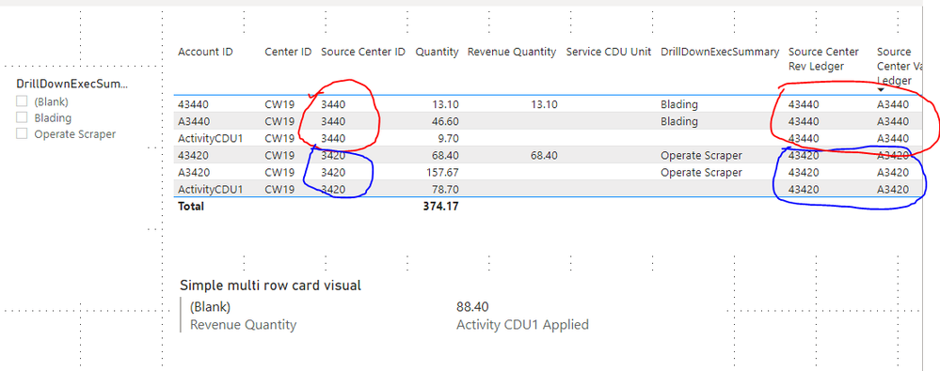The width and height of the screenshot is (940, 371).
Task: Click Source Center ID 3420 in A3420 row
Action: pos(333,172)
